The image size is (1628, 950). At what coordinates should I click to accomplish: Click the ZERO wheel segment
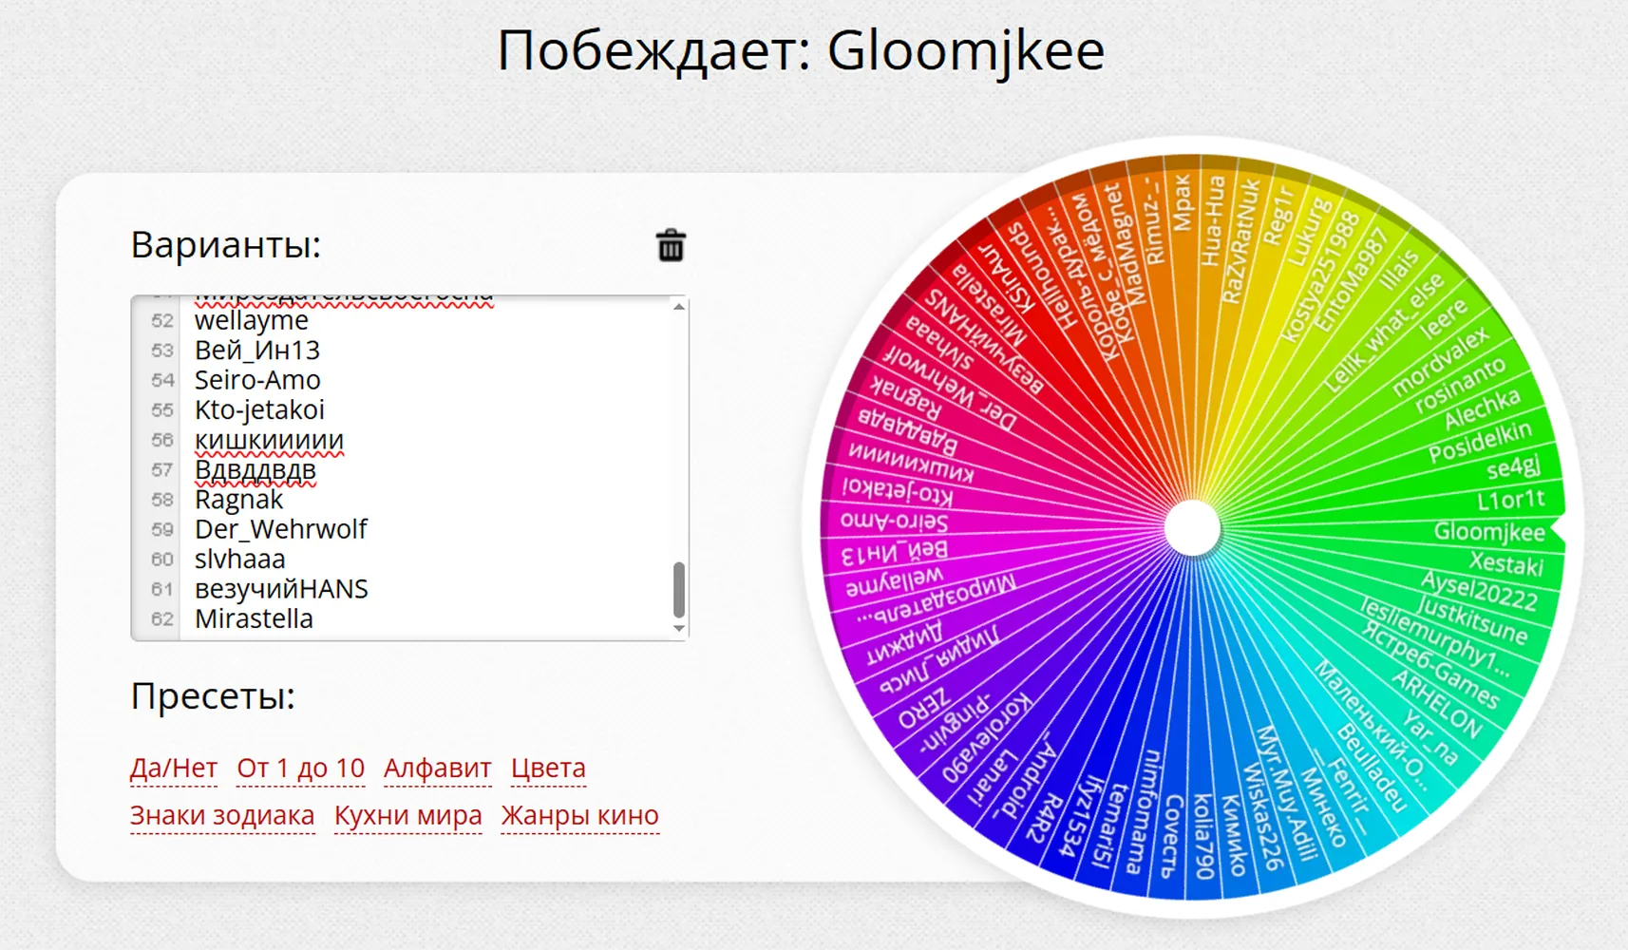923,709
